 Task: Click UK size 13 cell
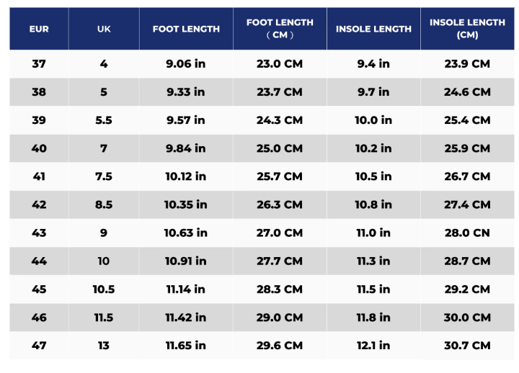[104, 346]
